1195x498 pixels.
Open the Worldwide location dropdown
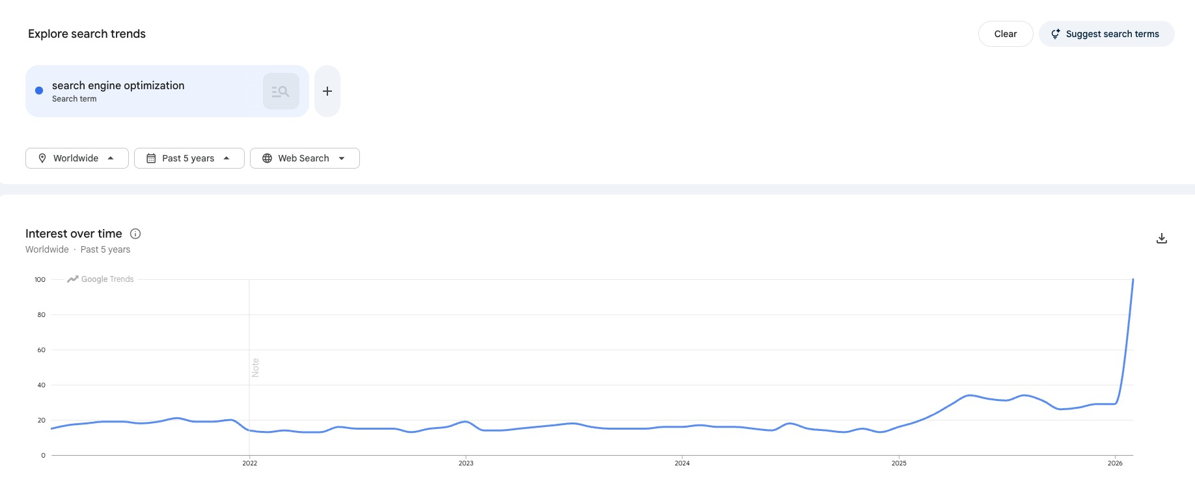pos(76,158)
